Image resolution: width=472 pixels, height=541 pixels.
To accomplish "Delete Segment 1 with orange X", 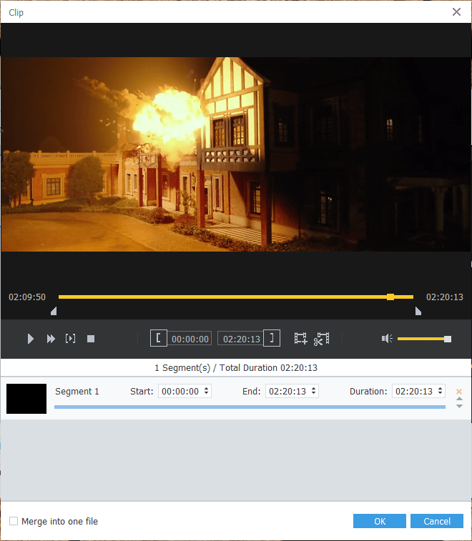I will click(459, 391).
